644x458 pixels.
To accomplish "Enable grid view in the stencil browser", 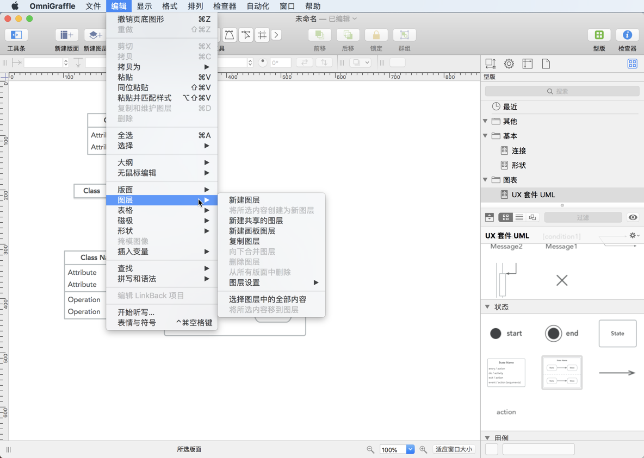I will pos(505,217).
